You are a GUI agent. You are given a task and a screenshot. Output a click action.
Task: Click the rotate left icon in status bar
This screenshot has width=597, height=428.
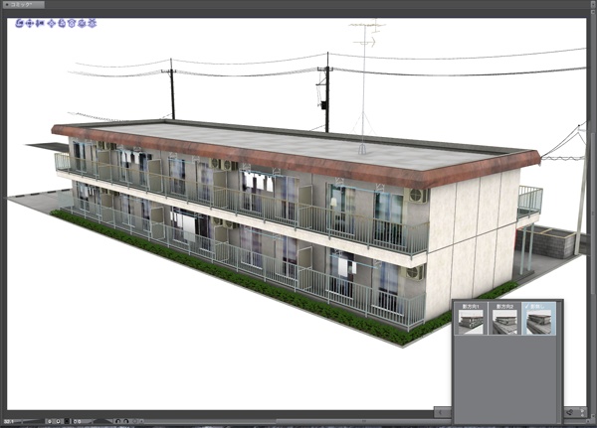click(118, 421)
